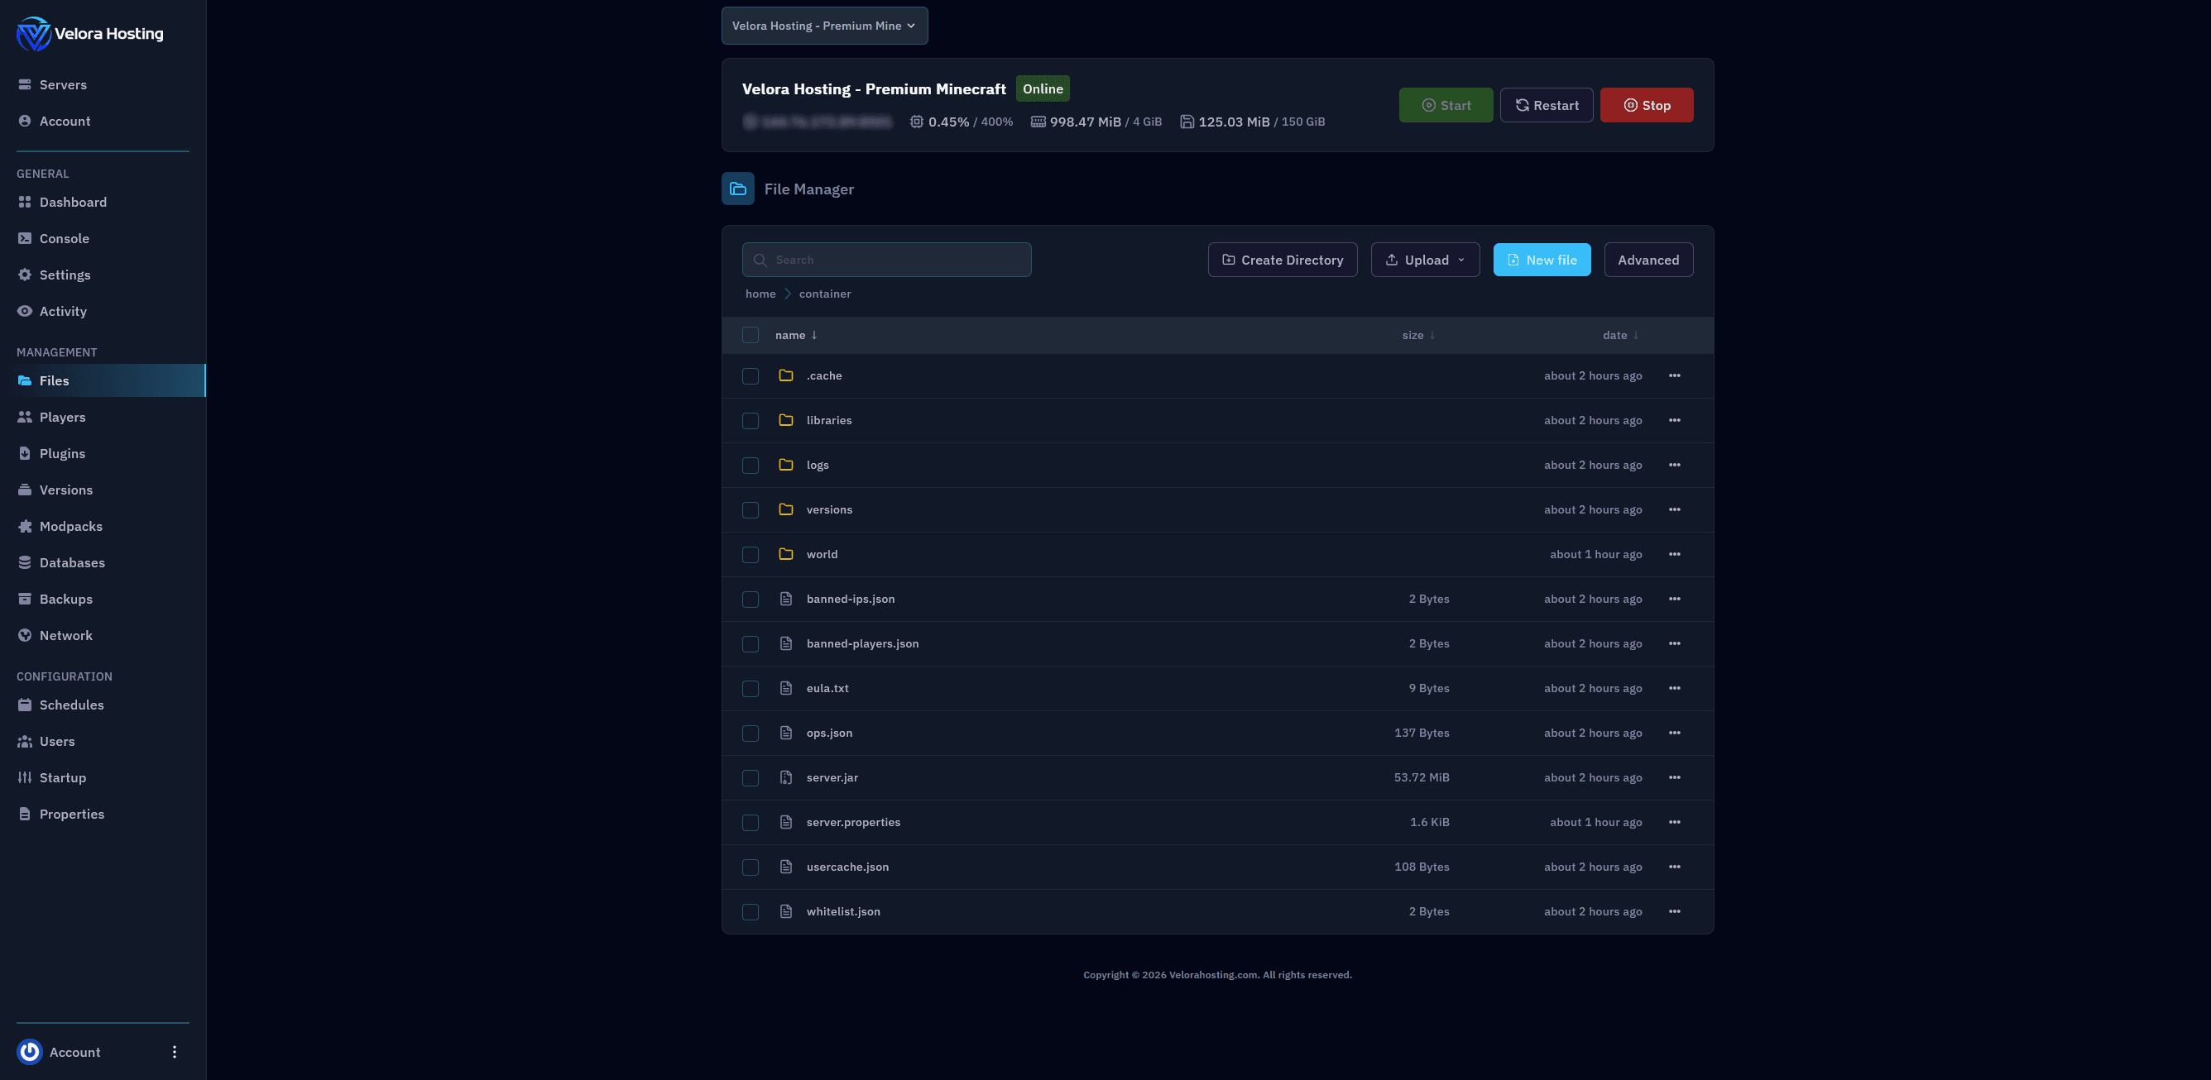Click the File Manager folder icon
The width and height of the screenshot is (2211, 1080).
tap(737, 188)
